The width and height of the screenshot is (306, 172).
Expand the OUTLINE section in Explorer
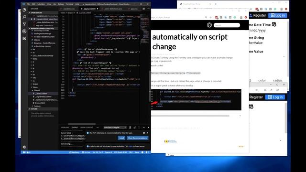44,109
